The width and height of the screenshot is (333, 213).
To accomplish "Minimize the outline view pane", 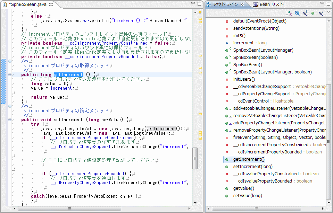I will click(322, 3).
